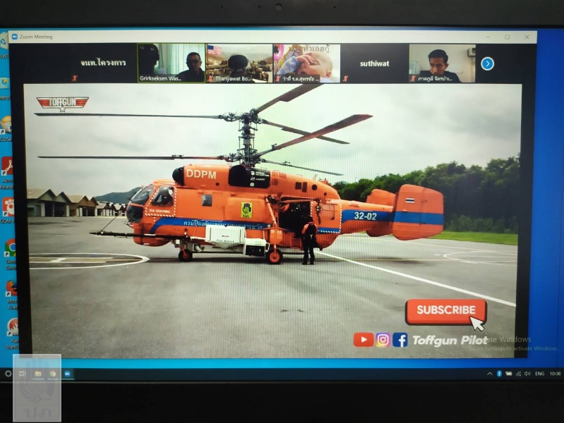Open Bluetooth tray icon
564x423 pixels.
[499, 374]
